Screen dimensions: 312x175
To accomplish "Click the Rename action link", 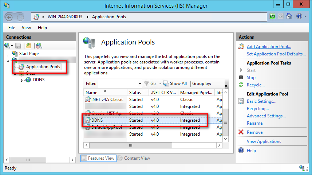I will 255,123.
